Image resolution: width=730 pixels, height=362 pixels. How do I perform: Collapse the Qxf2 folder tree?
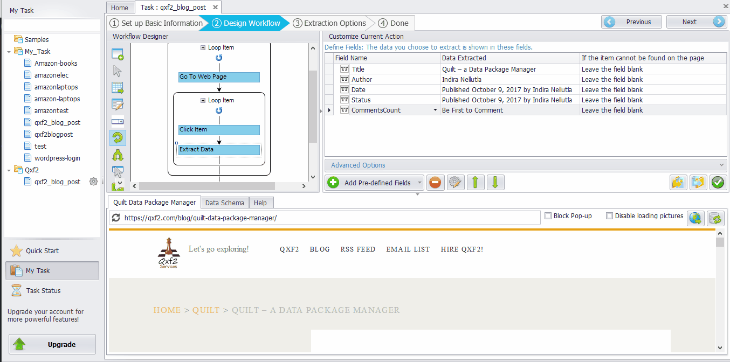coord(9,170)
